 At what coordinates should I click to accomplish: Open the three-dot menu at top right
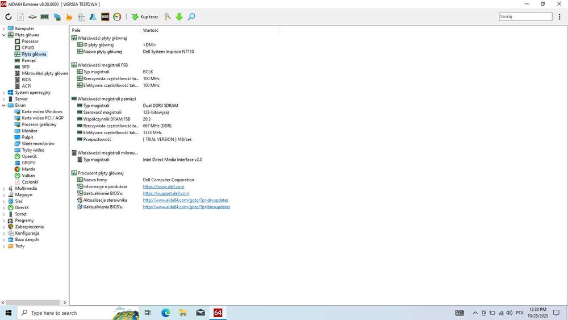(559, 16)
